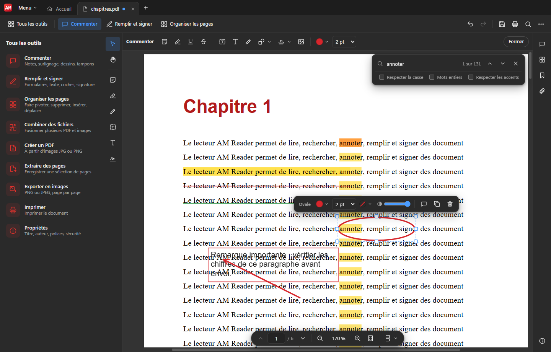
Task: Expand the page display mode dropdown arrow
Action: pyautogui.click(x=396, y=338)
